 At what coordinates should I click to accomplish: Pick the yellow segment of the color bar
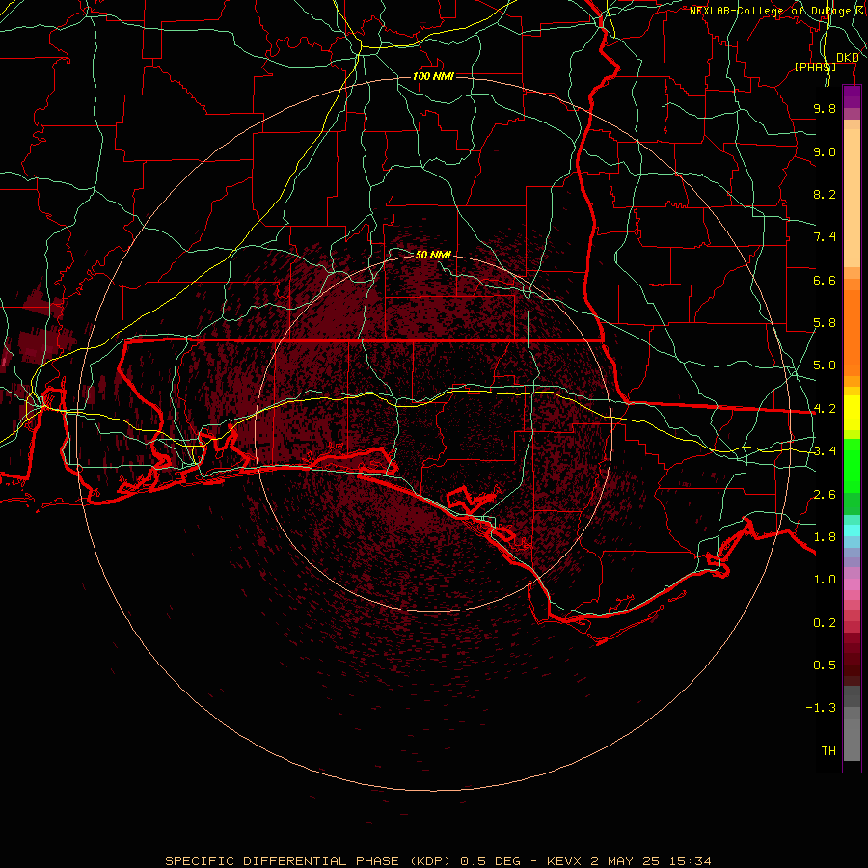point(852,413)
